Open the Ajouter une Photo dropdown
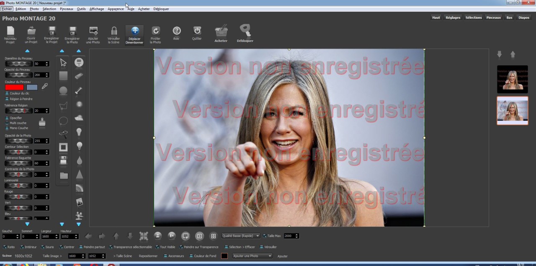The width and height of the screenshot is (536, 266). click(x=253, y=256)
